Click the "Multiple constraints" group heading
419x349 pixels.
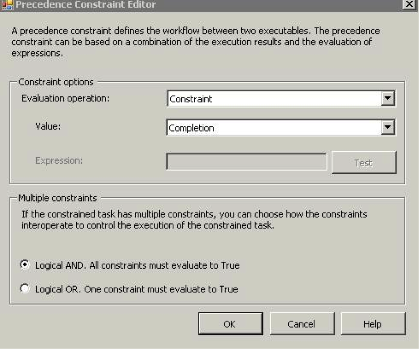click(x=57, y=199)
